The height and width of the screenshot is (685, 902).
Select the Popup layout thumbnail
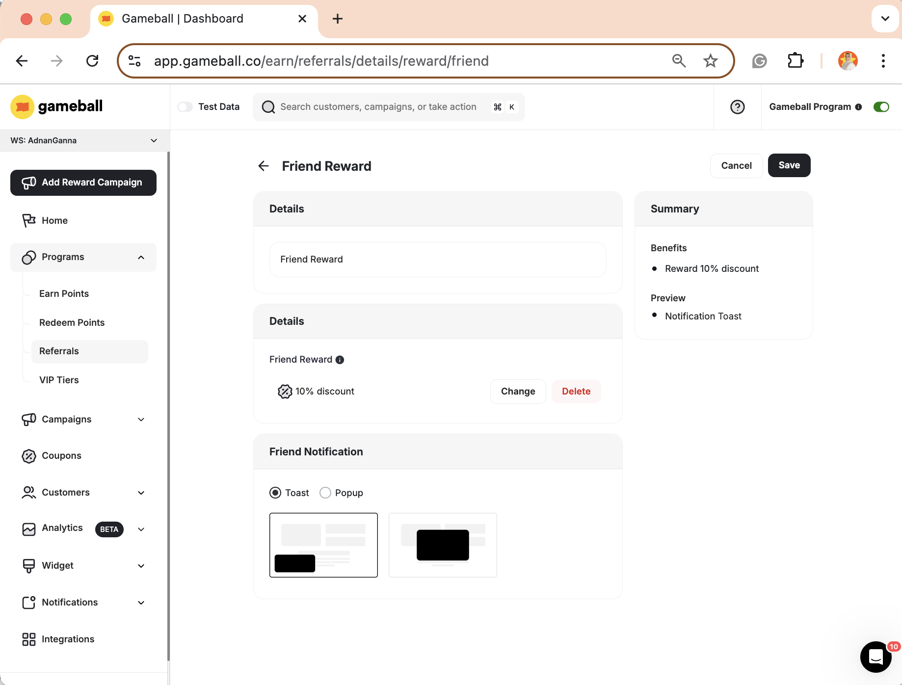(x=443, y=545)
